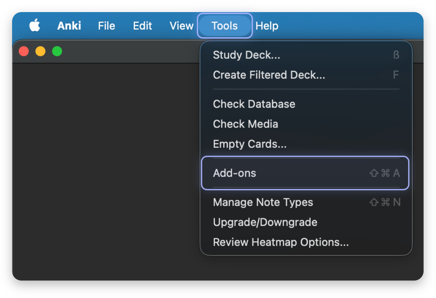The width and height of the screenshot is (436, 298).
Task: Open the Edit menu
Action: coord(142,26)
